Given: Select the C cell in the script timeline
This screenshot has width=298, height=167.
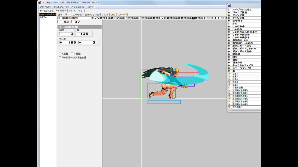Looking at the screenshot, I should [93, 18].
